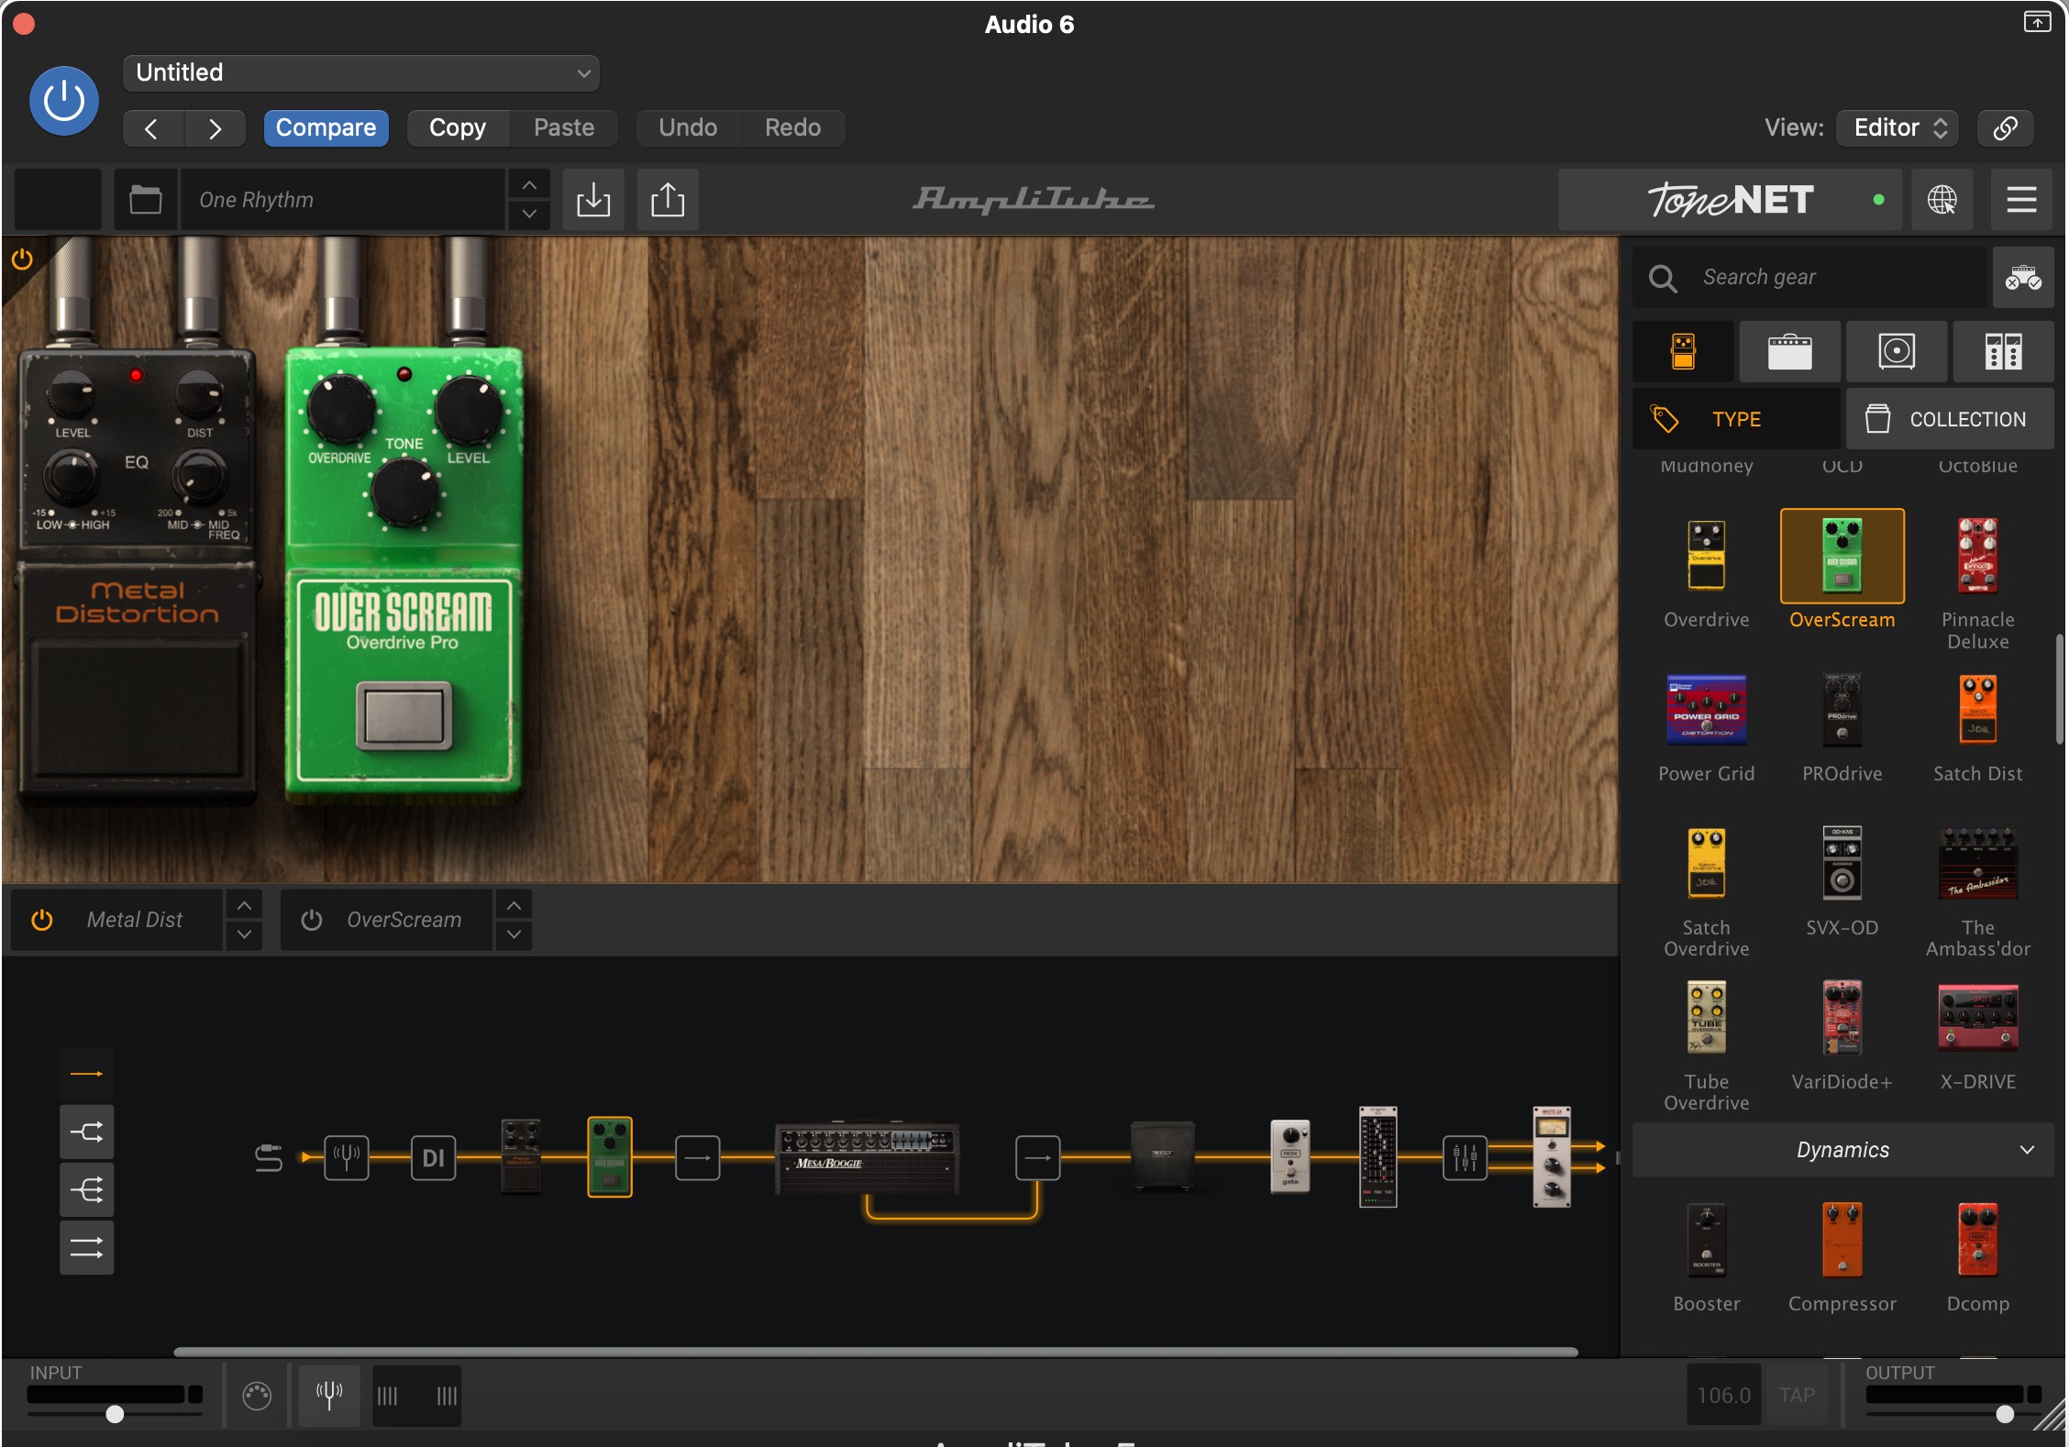The image size is (2069, 1447).
Task: Step preset up arrow beside One Rhythm
Action: [529, 185]
